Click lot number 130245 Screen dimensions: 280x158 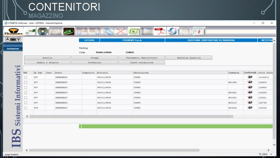[262, 108]
